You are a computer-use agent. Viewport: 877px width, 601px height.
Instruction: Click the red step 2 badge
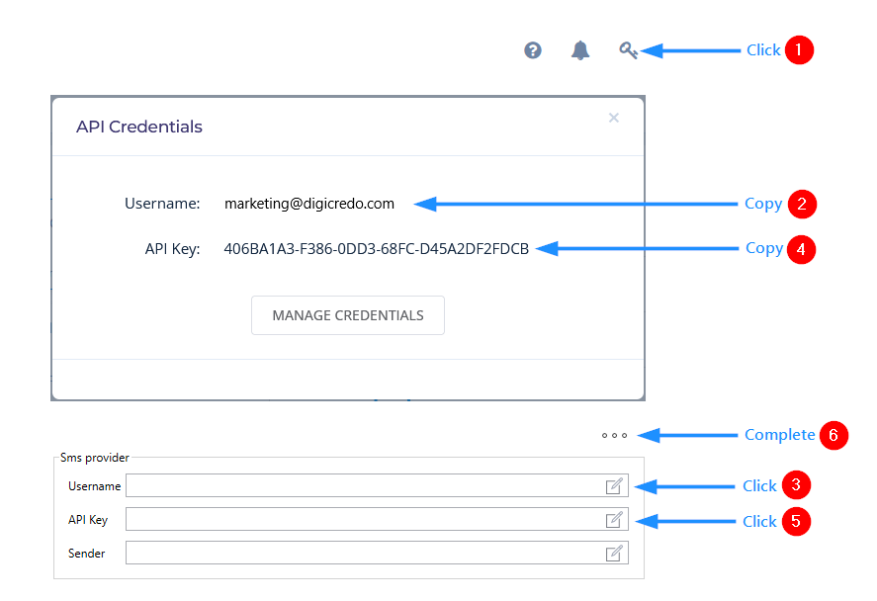pos(802,205)
